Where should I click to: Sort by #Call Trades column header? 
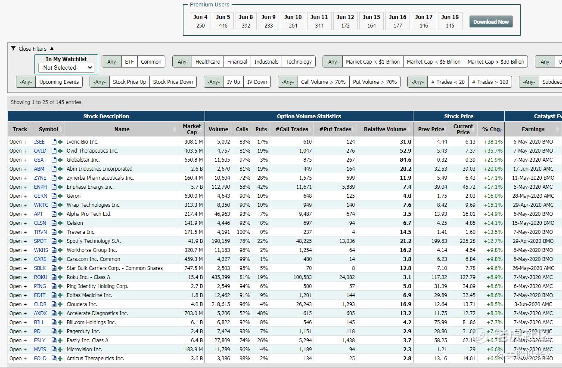click(292, 129)
